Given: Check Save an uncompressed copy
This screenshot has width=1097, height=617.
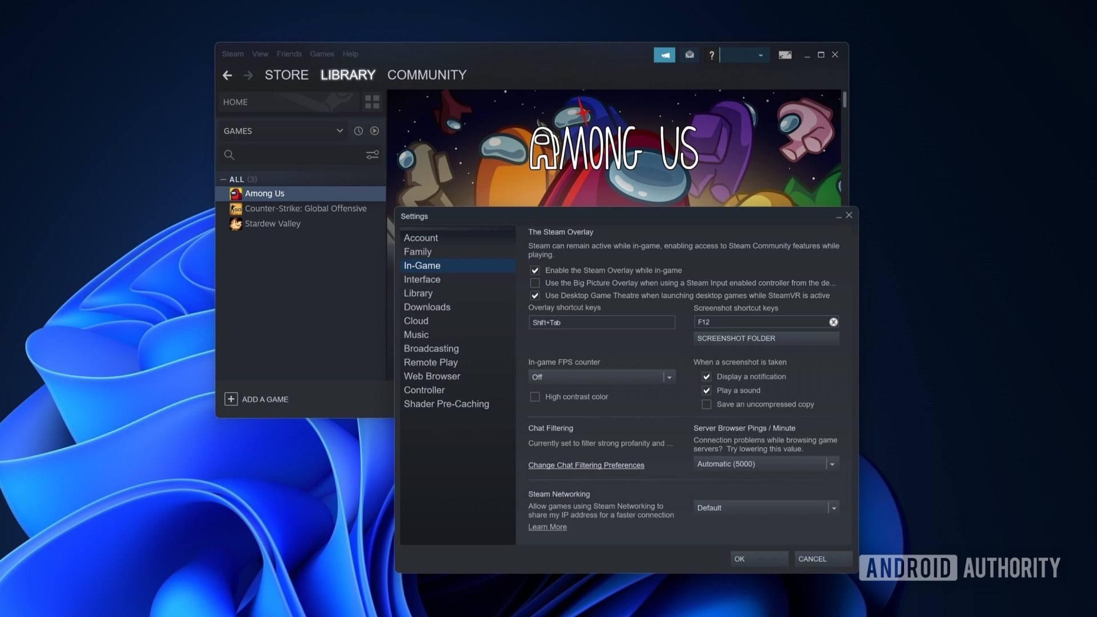Looking at the screenshot, I should click(707, 404).
